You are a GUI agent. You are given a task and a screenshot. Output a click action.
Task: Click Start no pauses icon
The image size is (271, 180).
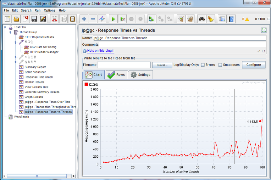(x=122, y=19)
